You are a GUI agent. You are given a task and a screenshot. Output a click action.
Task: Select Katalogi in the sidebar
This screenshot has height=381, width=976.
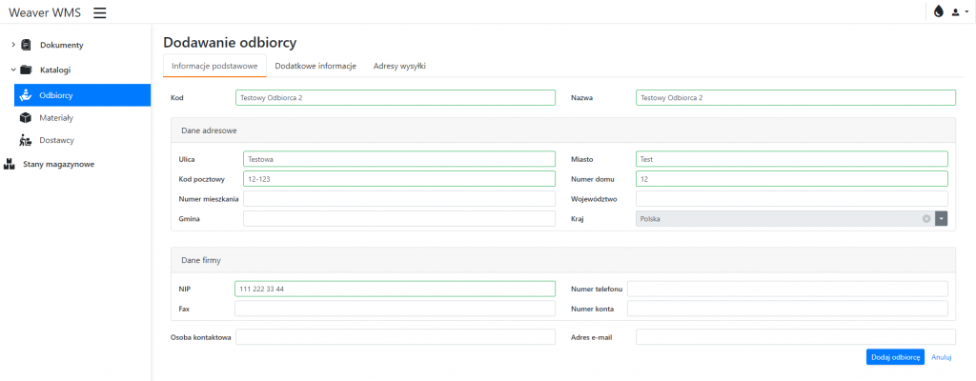click(55, 70)
